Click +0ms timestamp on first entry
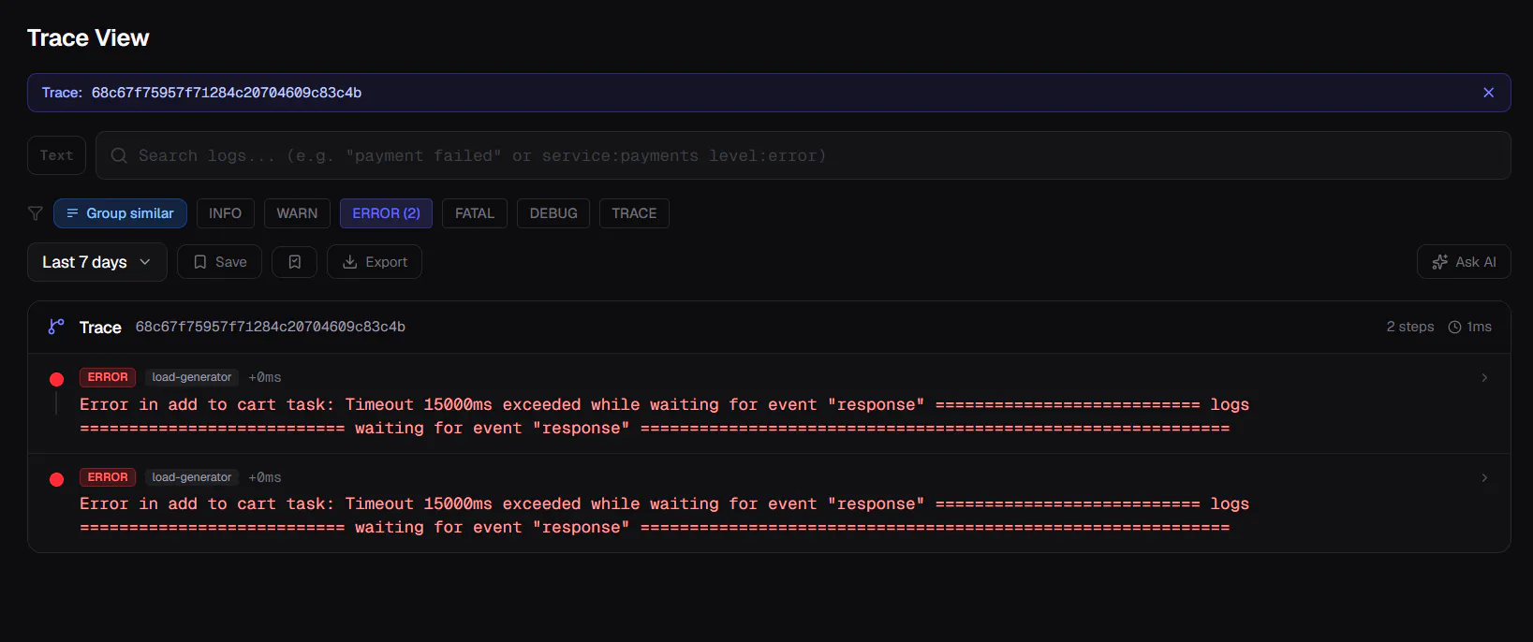1533x642 pixels. (265, 377)
